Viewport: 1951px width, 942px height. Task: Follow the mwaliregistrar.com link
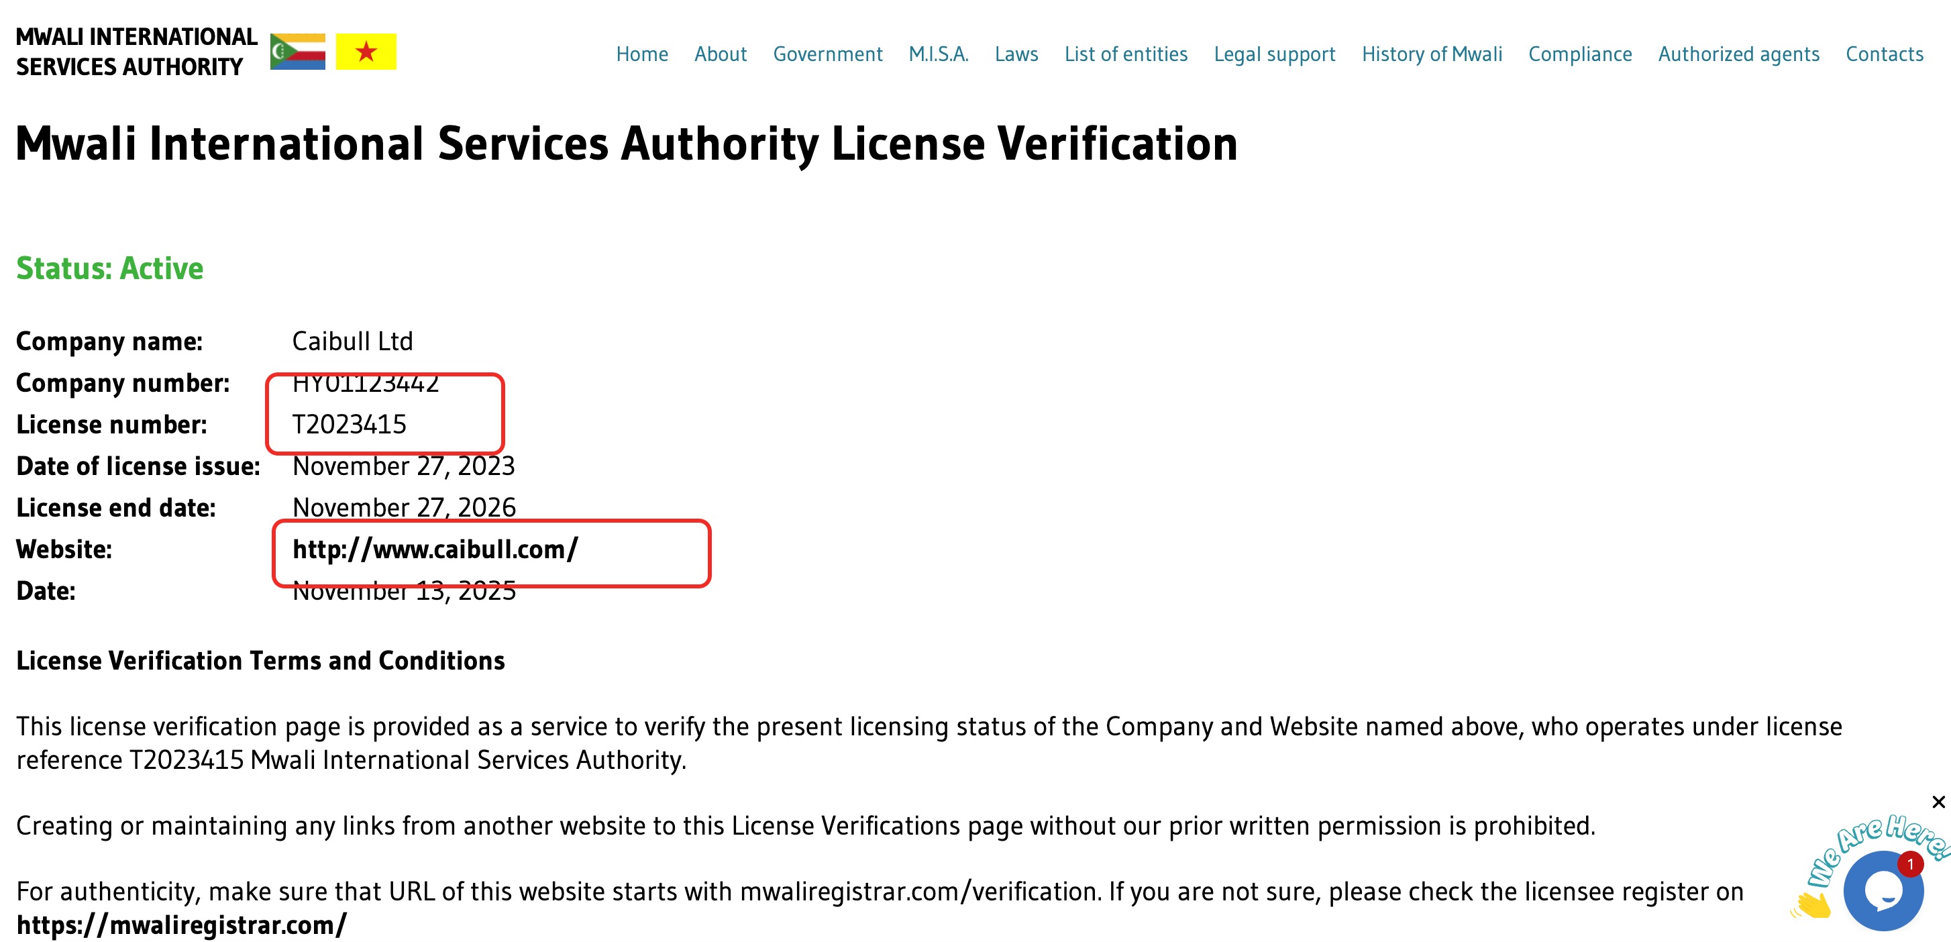pyautogui.click(x=181, y=925)
